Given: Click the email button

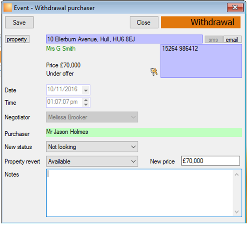Looking at the screenshot, I should pos(232,40).
